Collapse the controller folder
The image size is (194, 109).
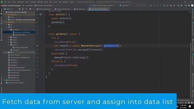8,30
